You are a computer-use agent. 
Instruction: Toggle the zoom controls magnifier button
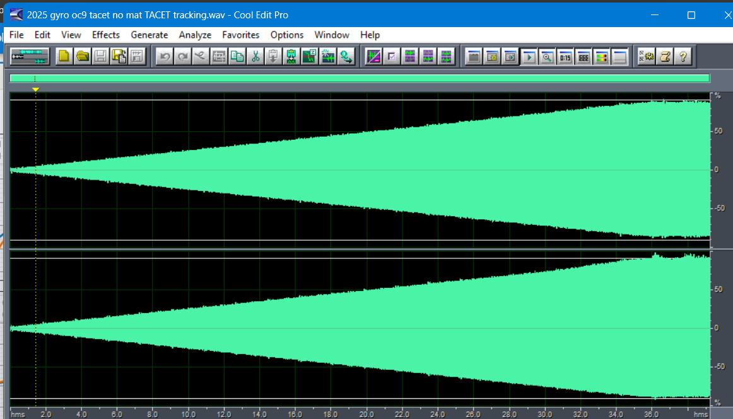(547, 57)
